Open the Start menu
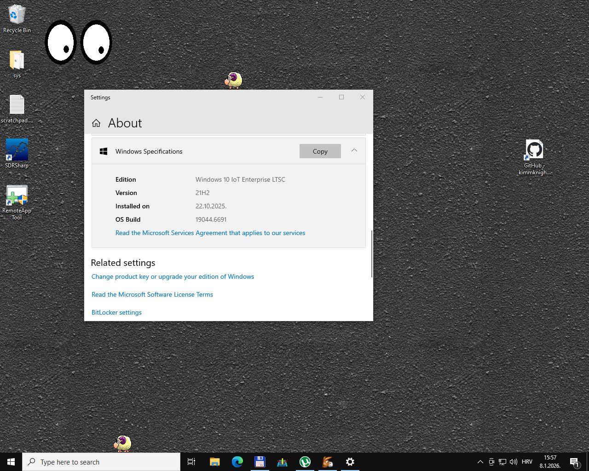Viewport: 589px width, 471px height. 11,462
